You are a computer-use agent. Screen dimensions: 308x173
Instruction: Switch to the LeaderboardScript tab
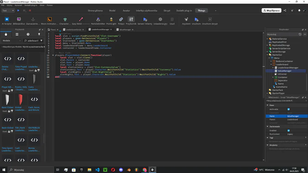point(74,30)
